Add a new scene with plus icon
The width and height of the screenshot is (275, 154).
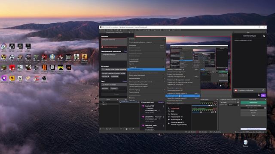(x=101, y=129)
